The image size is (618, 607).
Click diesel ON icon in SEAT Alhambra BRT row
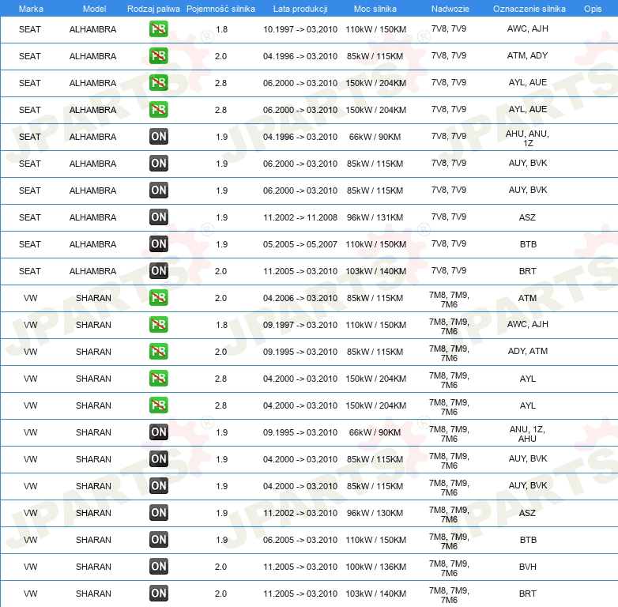click(158, 271)
